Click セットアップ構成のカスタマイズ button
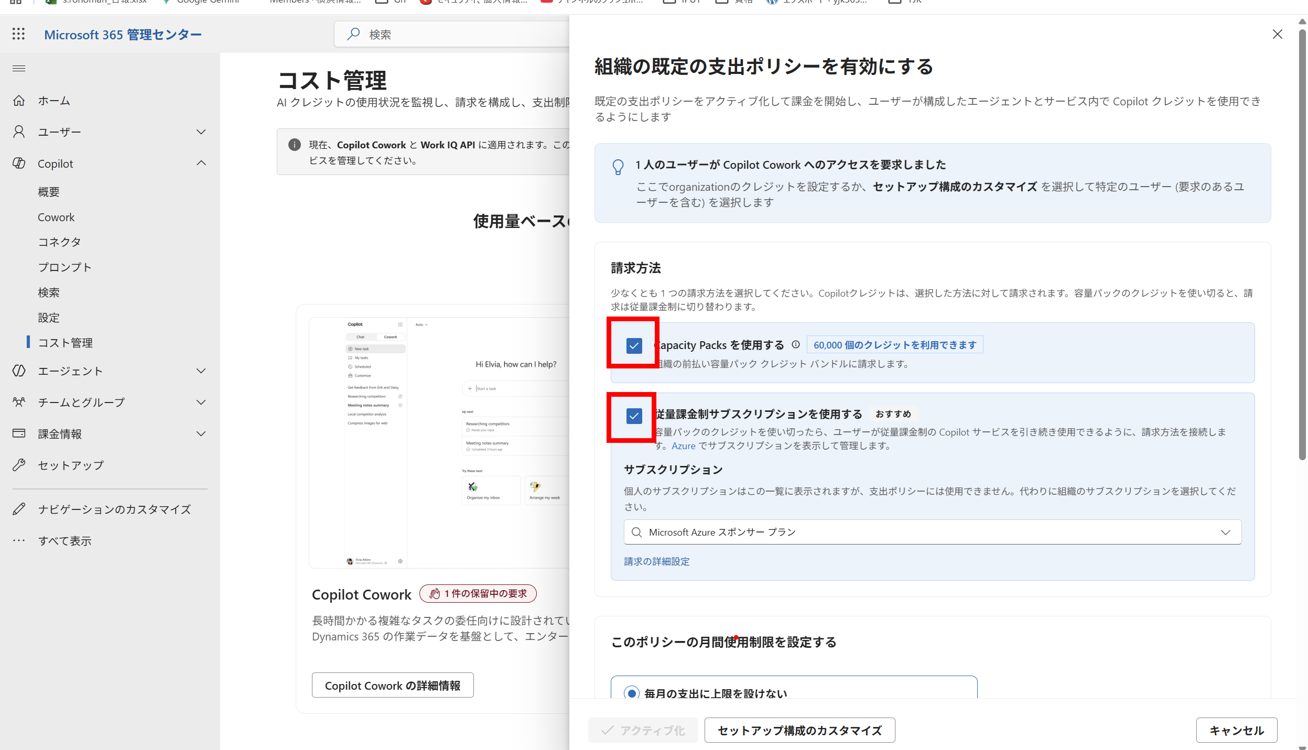1308x750 pixels. click(799, 730)
